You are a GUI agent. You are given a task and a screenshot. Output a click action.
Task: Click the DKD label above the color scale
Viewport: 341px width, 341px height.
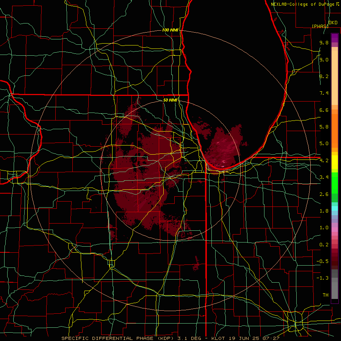(333, 23)
